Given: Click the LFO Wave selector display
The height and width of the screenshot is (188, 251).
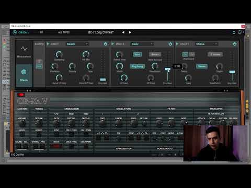Looking at the screenshot, I should point(56,146).
